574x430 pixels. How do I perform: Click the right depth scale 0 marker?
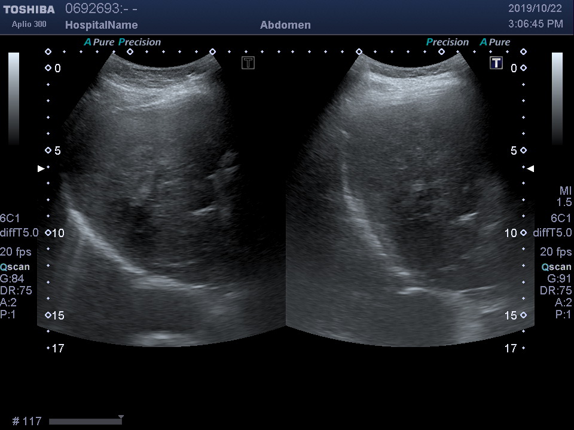point(518,68)
